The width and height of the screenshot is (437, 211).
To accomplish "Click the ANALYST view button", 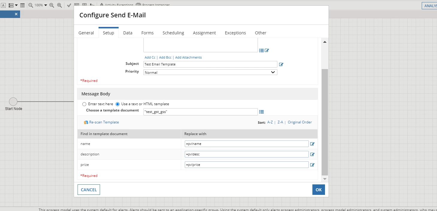I will 430,6.
